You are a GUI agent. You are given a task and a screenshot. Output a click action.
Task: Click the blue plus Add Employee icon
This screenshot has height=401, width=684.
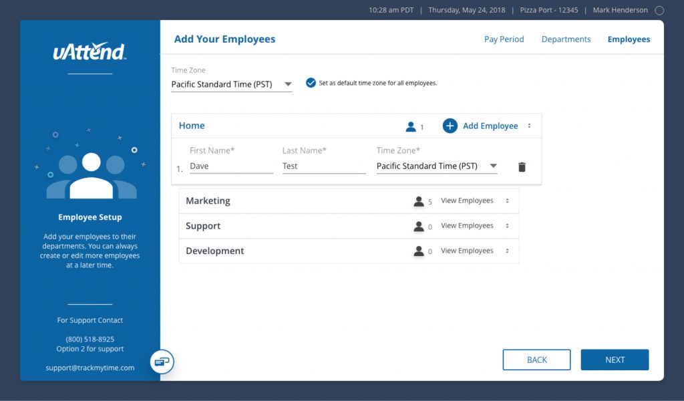(x=450, y=126)
